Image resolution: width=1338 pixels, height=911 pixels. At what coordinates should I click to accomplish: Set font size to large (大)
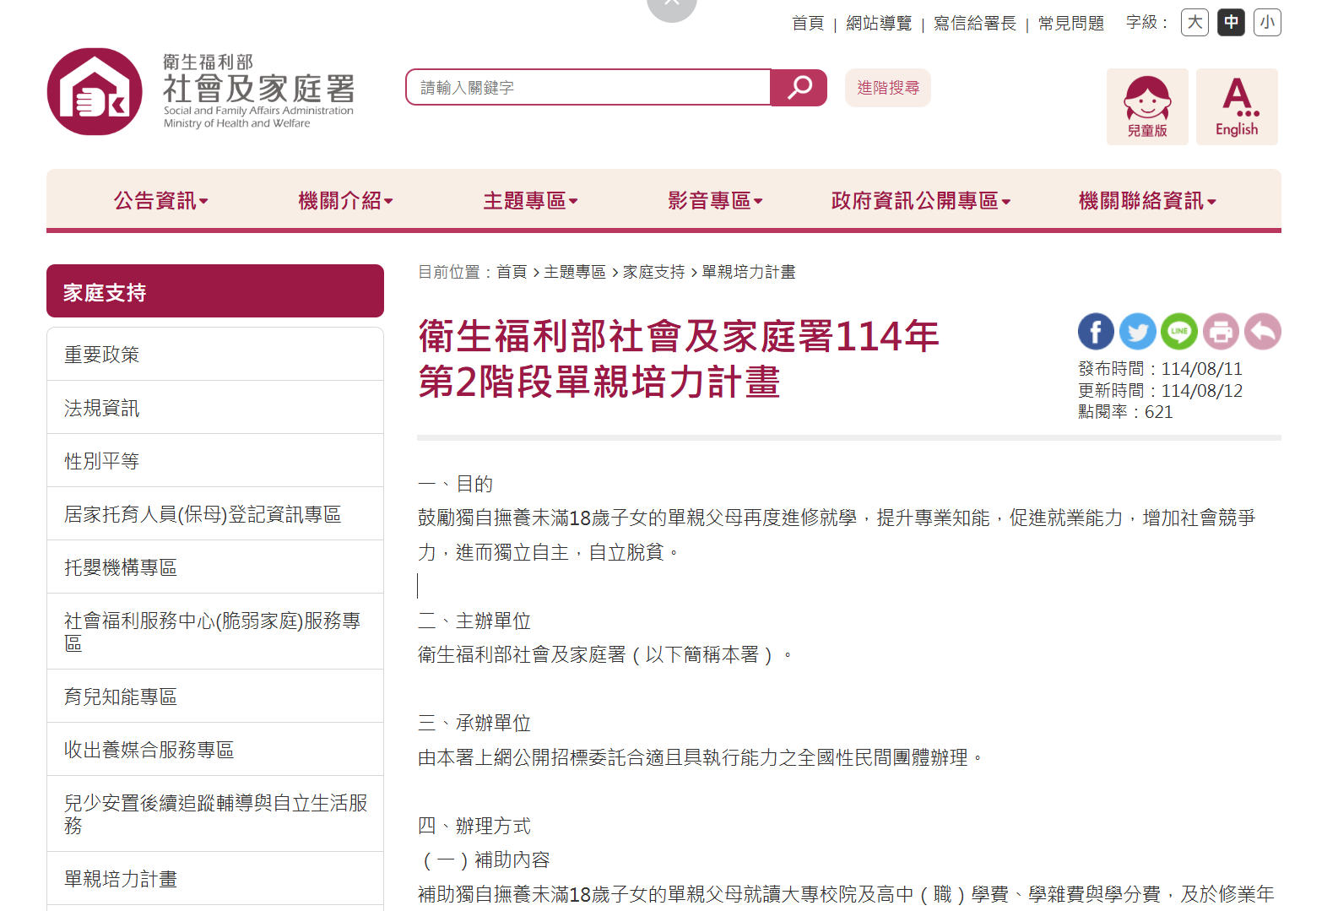point(1195,23)
